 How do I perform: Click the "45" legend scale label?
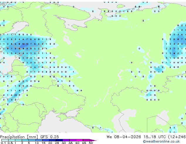[x=84, y=143]
